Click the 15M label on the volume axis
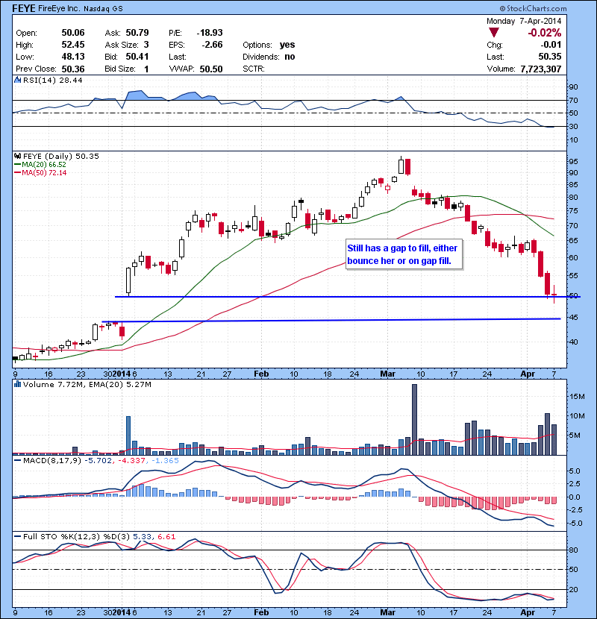The image size is (597, 619). pos(577,396)
